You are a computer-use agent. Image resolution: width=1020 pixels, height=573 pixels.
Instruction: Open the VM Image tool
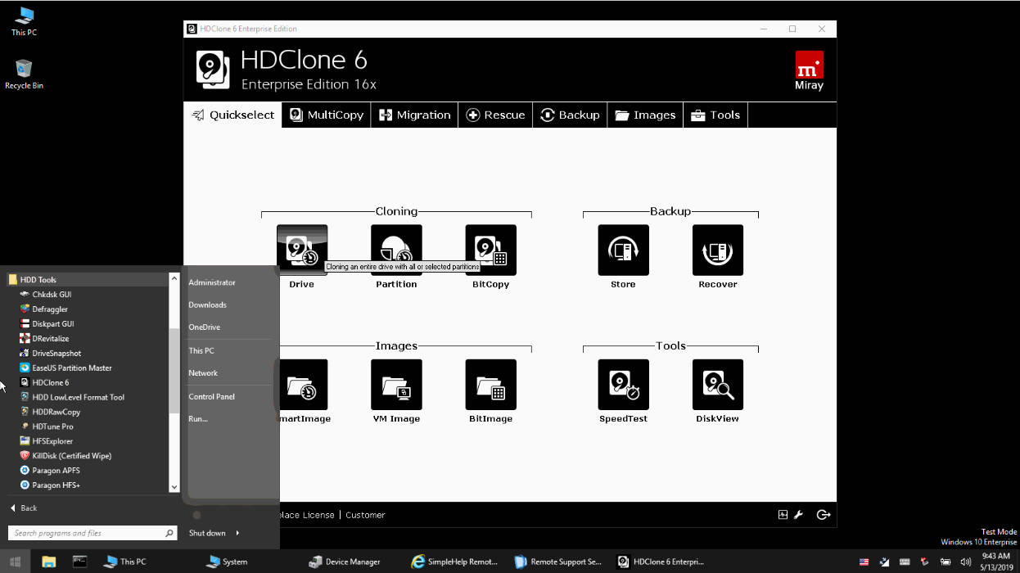click(396, 384)
